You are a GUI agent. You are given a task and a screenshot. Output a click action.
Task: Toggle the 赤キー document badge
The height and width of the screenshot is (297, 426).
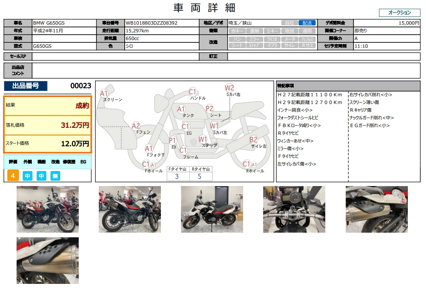click(237, 31)
